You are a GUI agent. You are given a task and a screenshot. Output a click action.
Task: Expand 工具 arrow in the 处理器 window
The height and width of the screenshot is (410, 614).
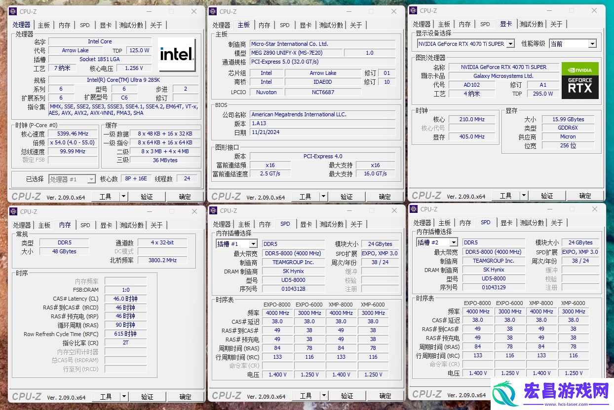coord(123,197)
